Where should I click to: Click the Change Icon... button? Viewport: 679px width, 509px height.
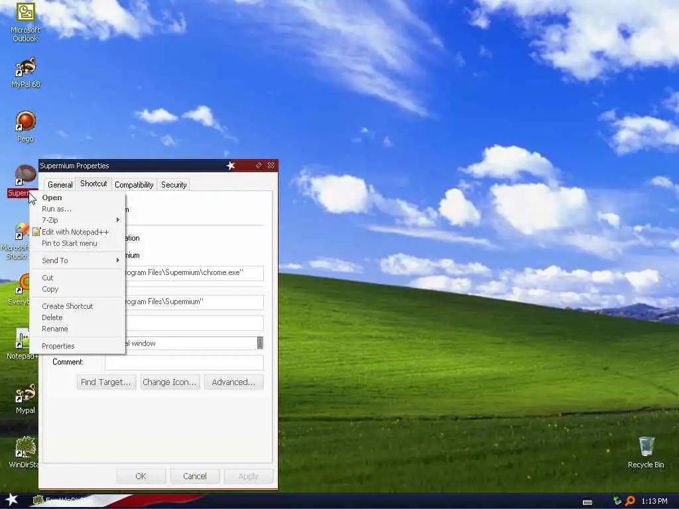tap(170, 382)
